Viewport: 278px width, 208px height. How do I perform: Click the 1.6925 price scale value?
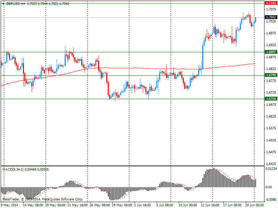pos(271,45)
